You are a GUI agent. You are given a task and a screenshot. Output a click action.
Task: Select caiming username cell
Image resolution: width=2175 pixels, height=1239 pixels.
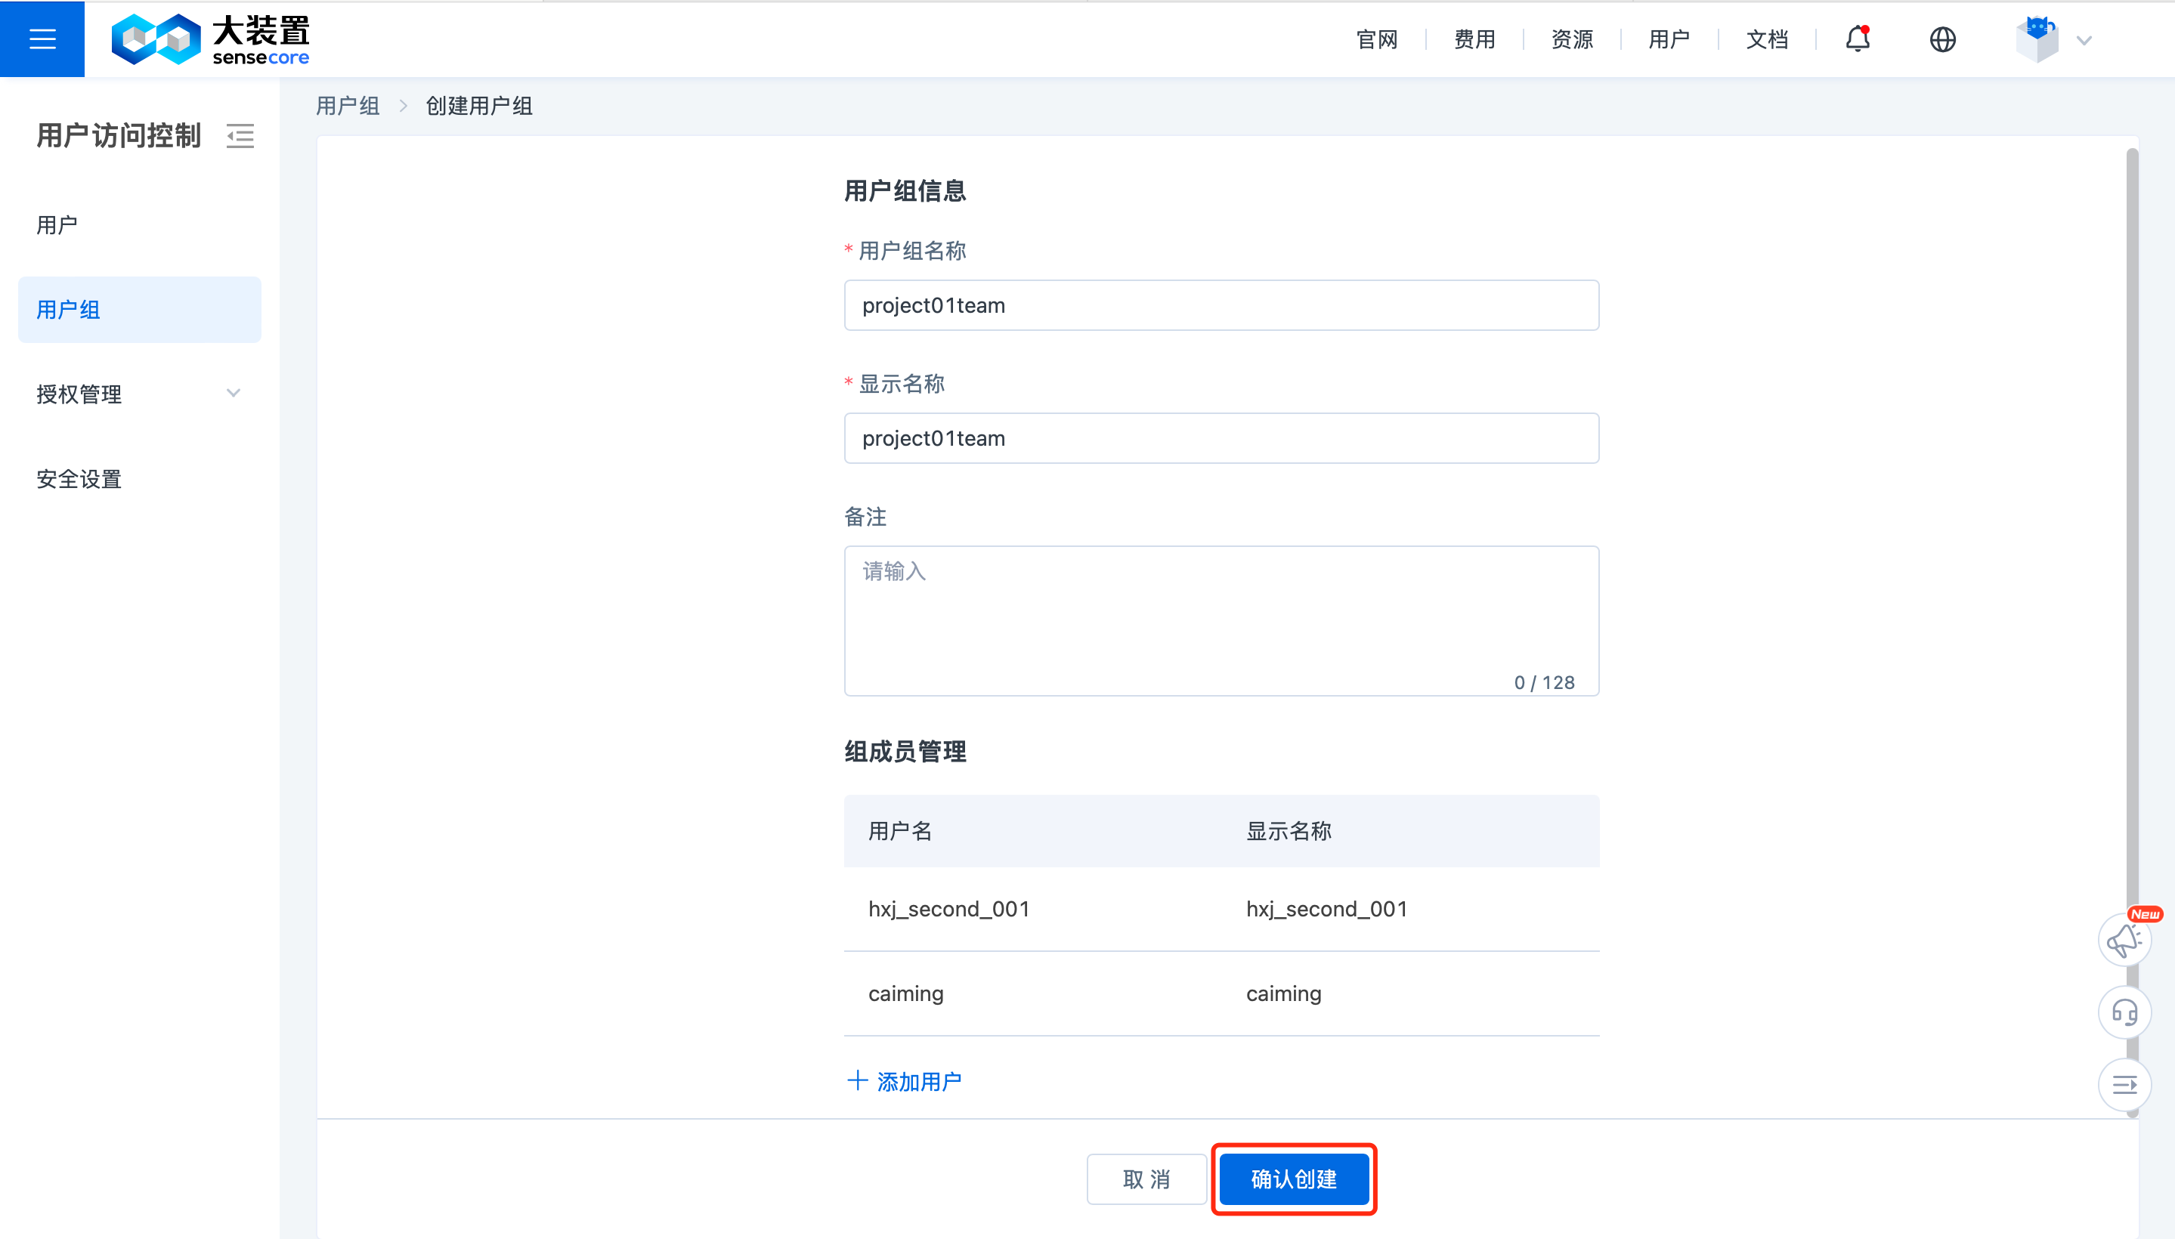905,994
